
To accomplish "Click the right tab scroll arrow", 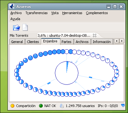I will (x=122, y=41).
